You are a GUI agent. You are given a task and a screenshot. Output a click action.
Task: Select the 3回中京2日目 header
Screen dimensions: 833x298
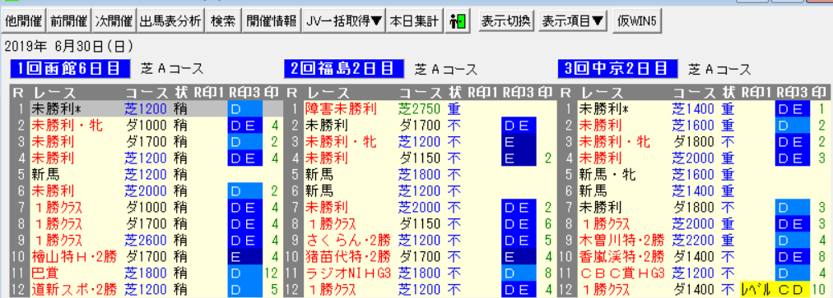click(618, 68)
